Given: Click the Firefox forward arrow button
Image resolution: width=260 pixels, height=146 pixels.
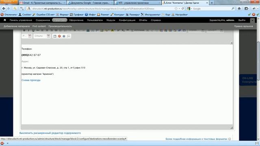Looking at the screenshot, I should pyautogui.click(x=9, y=9).
